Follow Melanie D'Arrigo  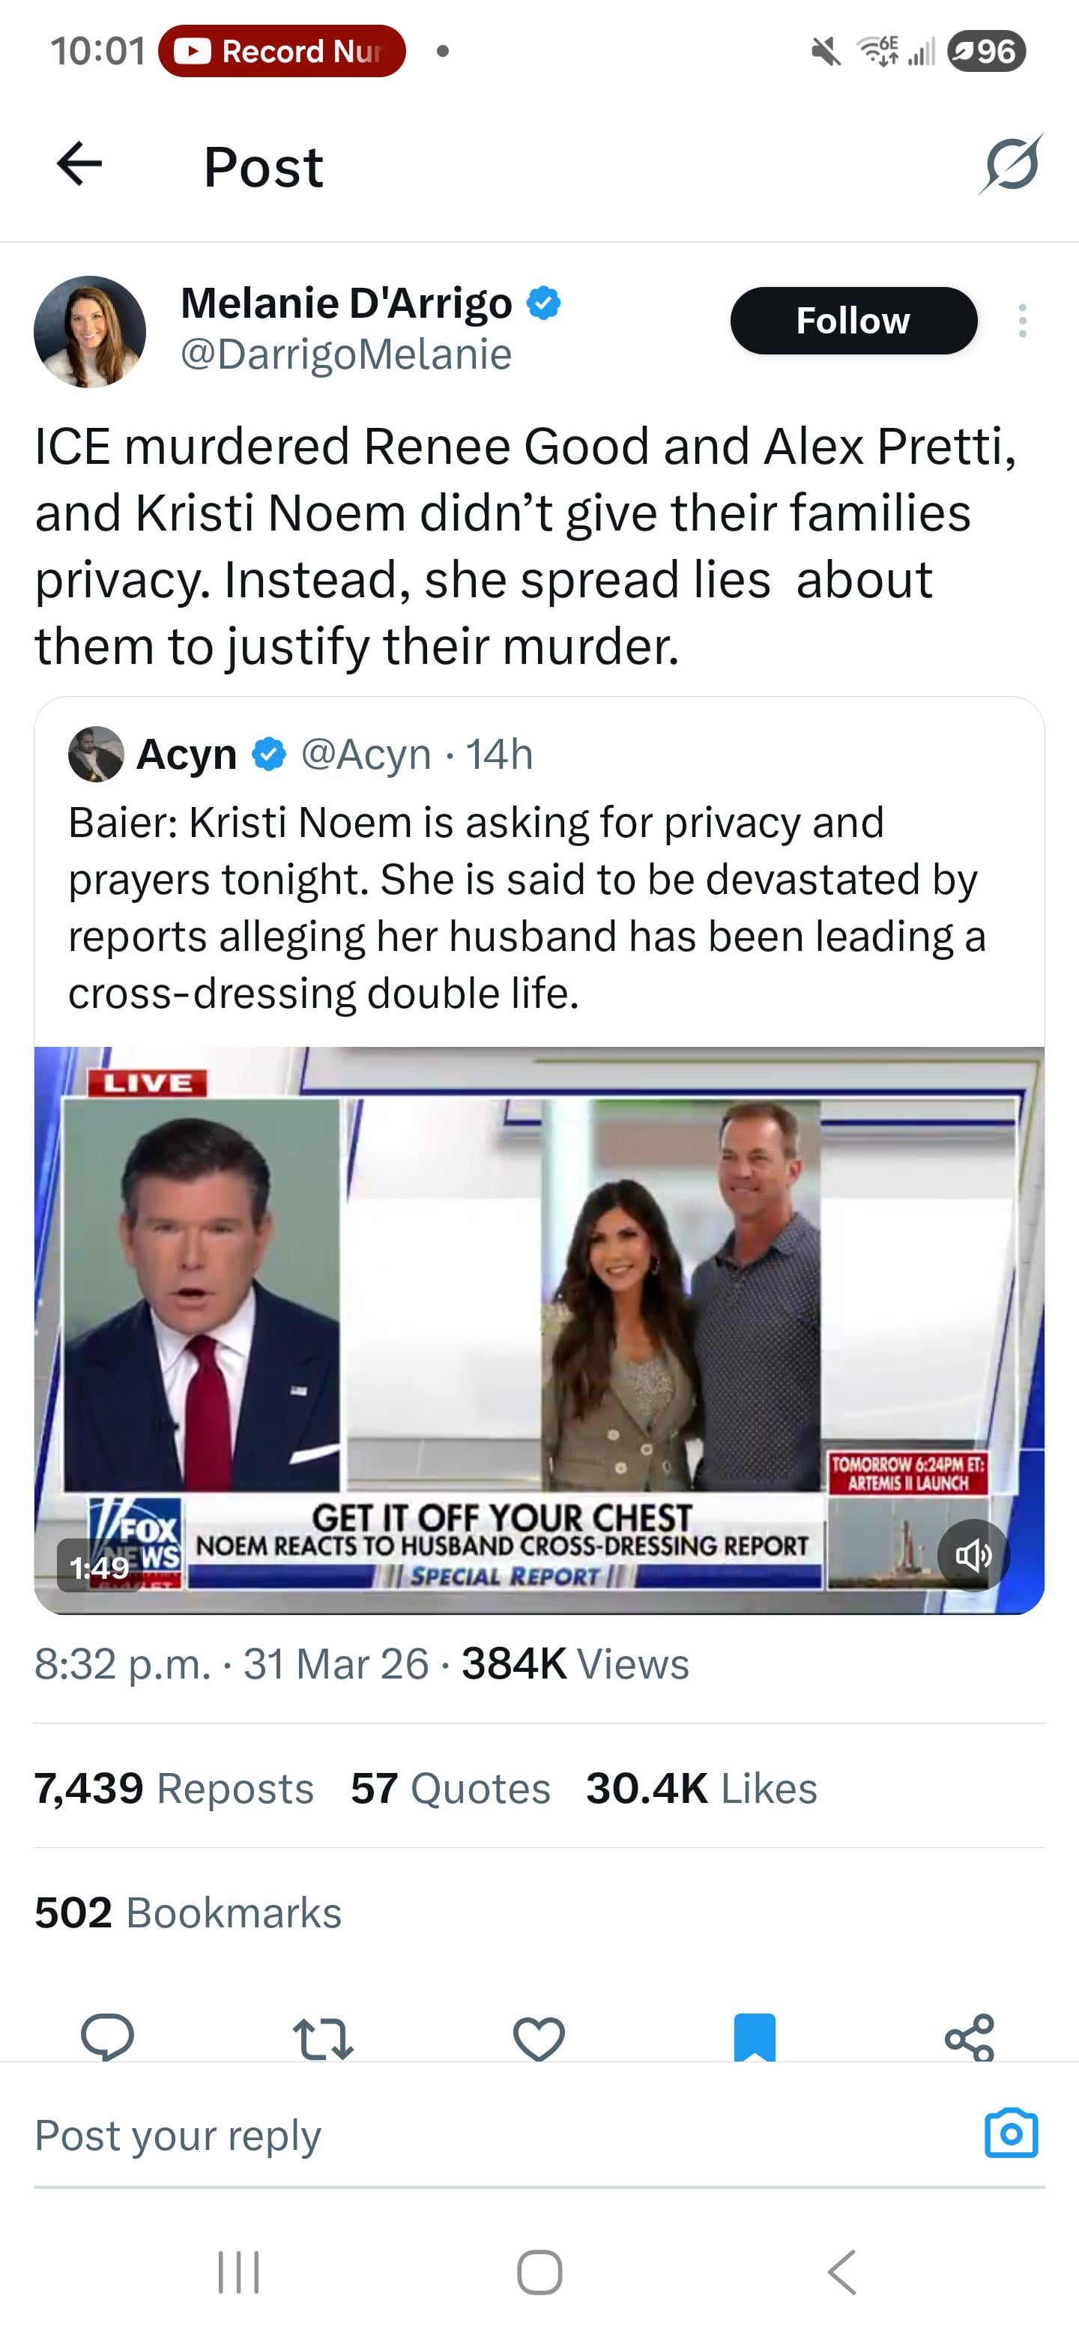(x=853, y=321)
